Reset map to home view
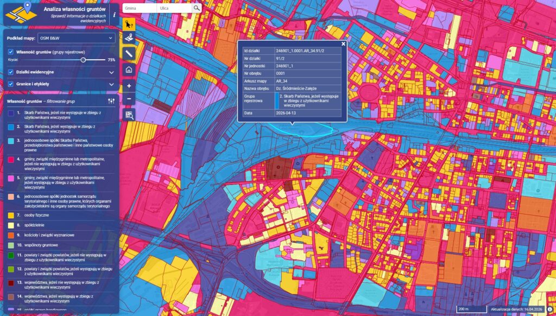The image size is (556, 316). (x=129, y=69)
